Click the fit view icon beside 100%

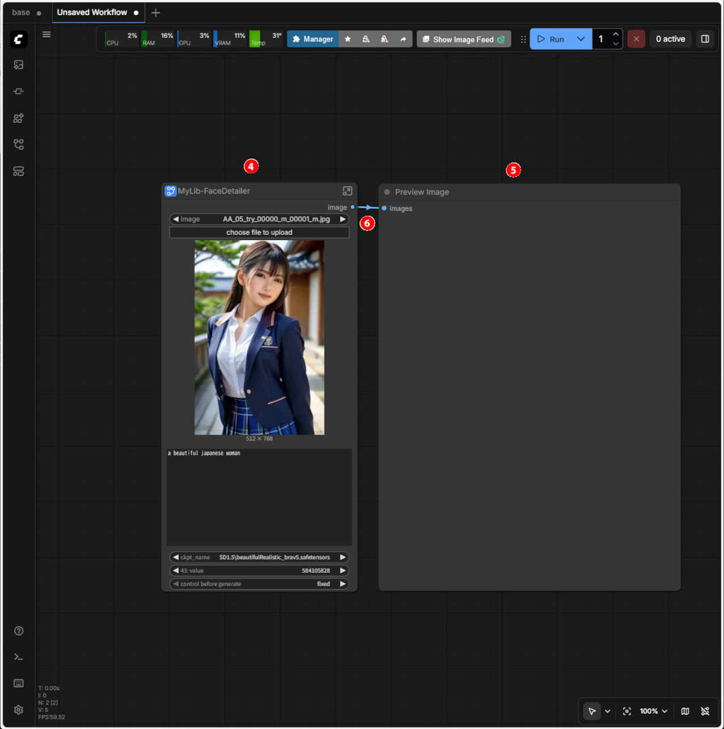[627, 711]
